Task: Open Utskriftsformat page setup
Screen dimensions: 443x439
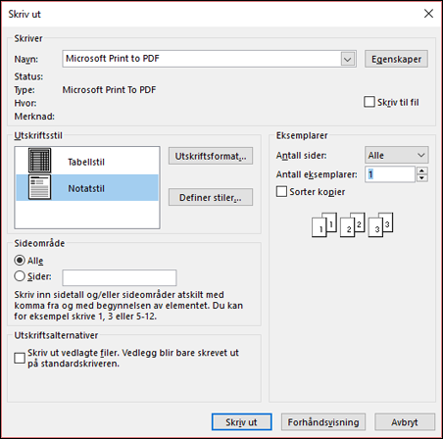Action: [x=211, y=156]
